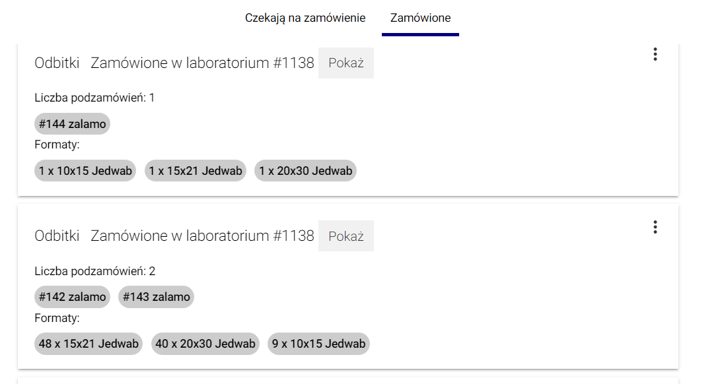This screenshot has width=728, height=384.
Task: Select the Zamówione tab
Action: 420,18
